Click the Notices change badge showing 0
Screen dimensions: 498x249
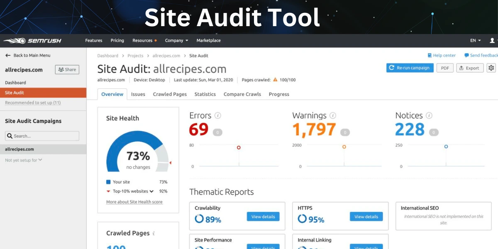tap(434, 132)
